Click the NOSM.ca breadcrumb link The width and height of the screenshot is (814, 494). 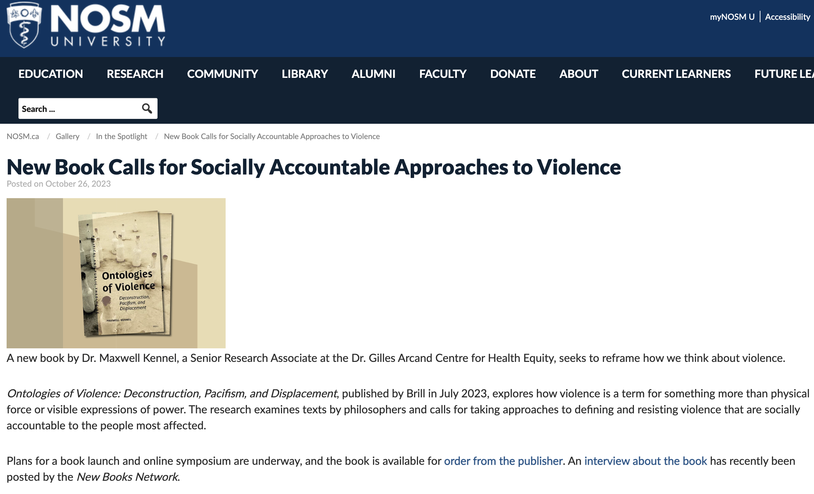[23, 136]
